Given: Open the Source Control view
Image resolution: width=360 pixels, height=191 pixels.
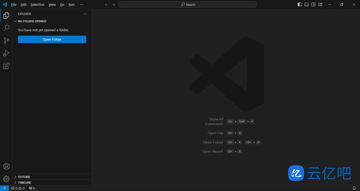Looking at the screenshot, I should tap(6, 41).
